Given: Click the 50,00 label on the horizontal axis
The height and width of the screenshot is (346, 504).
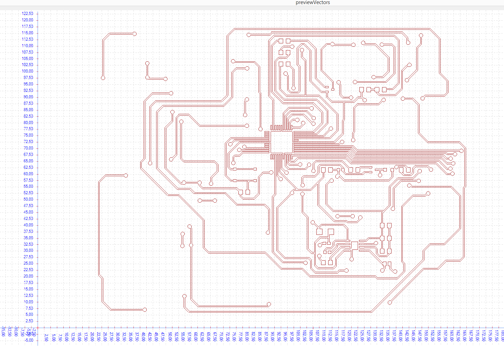Looking at the screenshot, I should click(170, 336).
